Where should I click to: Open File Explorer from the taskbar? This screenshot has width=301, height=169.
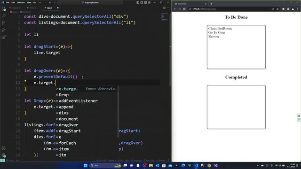tap(150, 165)
